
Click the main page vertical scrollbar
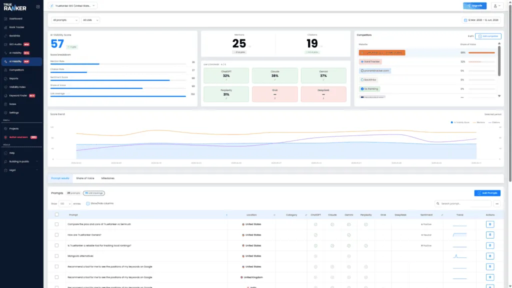[x=510, y=92]
